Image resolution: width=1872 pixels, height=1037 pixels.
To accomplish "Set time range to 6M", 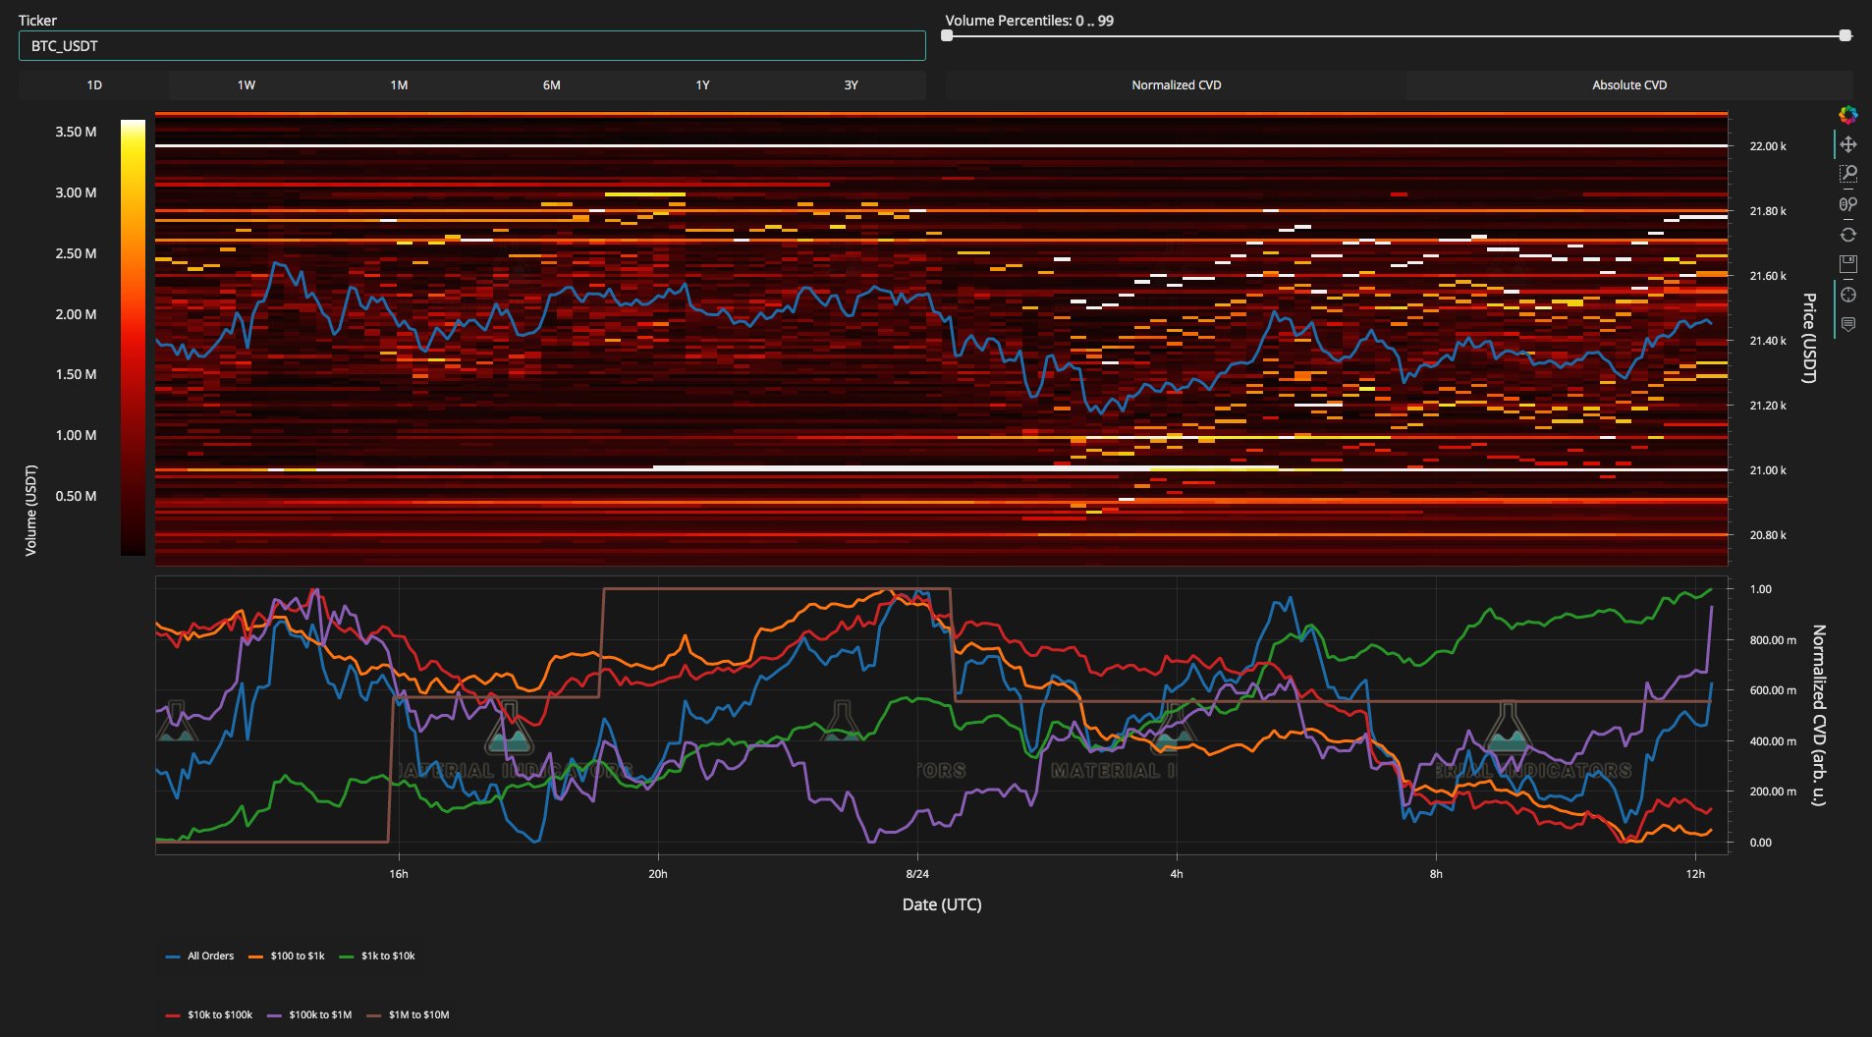I will 551,85.
